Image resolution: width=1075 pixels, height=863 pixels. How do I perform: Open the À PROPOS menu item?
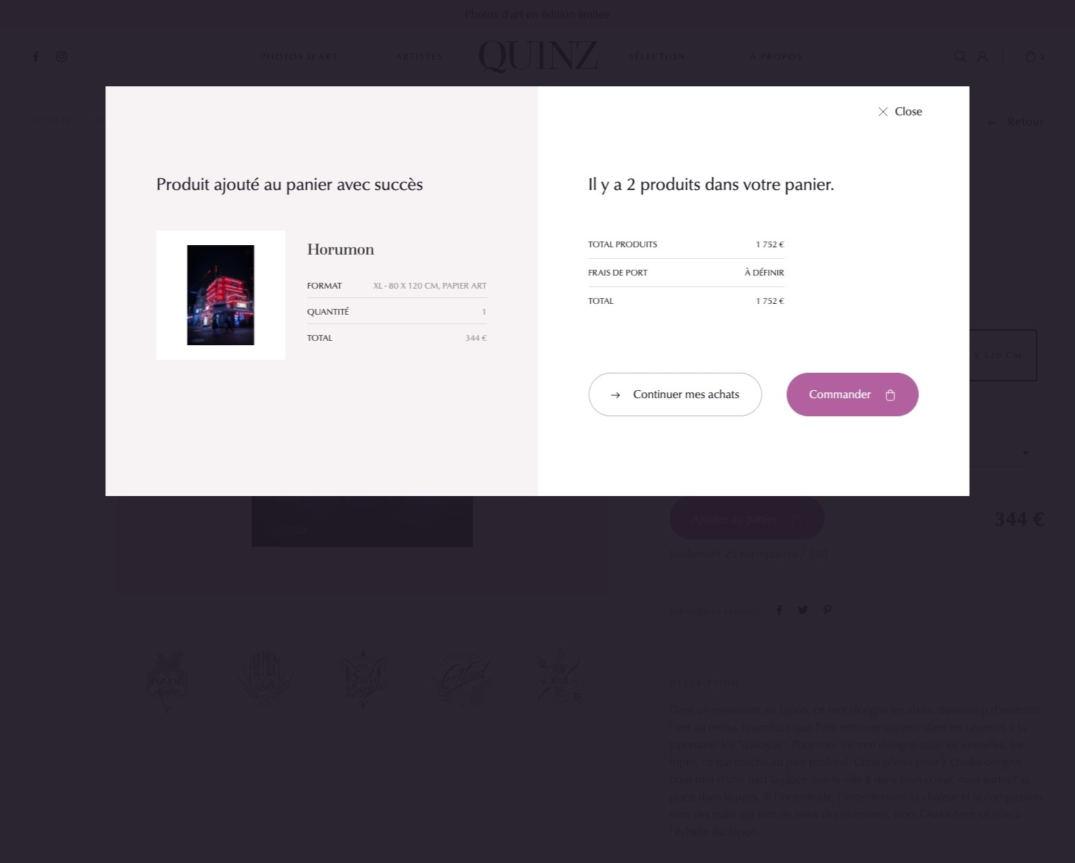tap(775, 57)
